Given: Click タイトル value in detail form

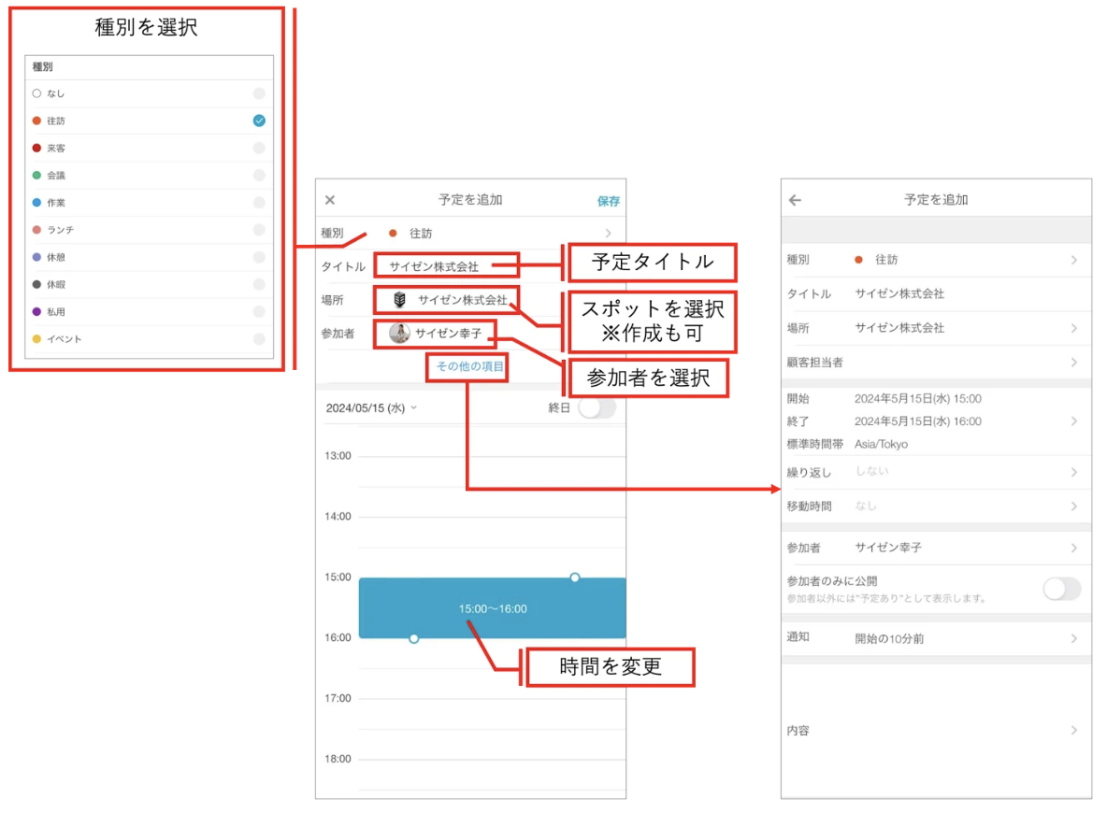Looking at the screenshot, I should point(899,293).
